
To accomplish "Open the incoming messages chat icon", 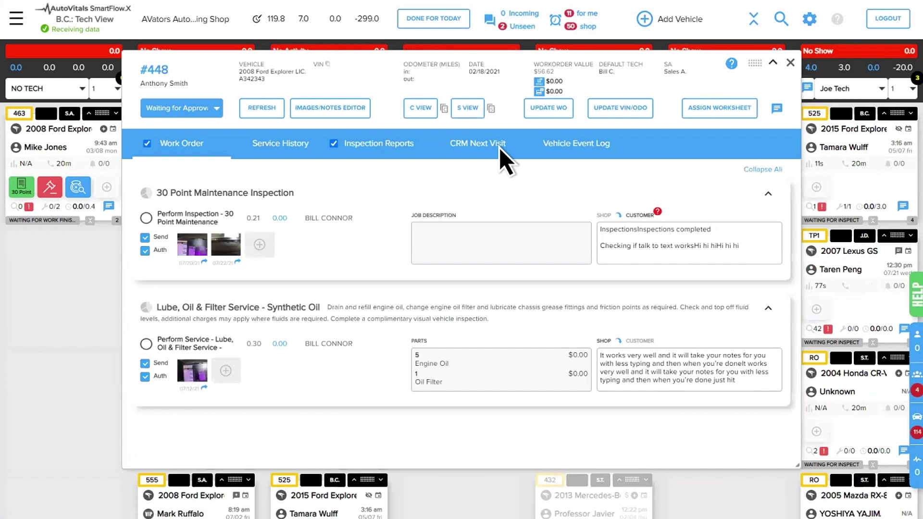I will (x=490, y=20).
